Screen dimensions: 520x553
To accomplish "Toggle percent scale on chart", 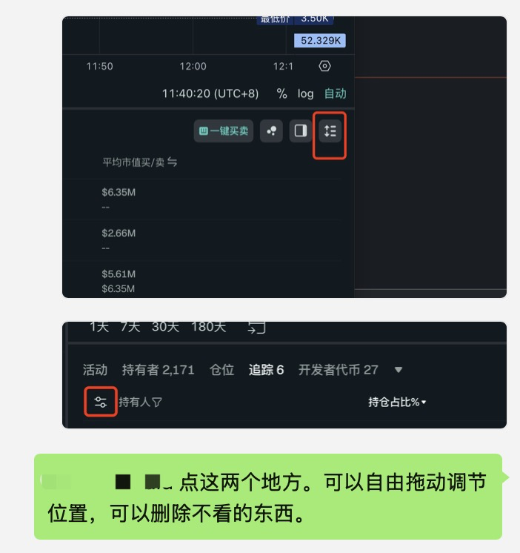I will click(x=281, y=93).
